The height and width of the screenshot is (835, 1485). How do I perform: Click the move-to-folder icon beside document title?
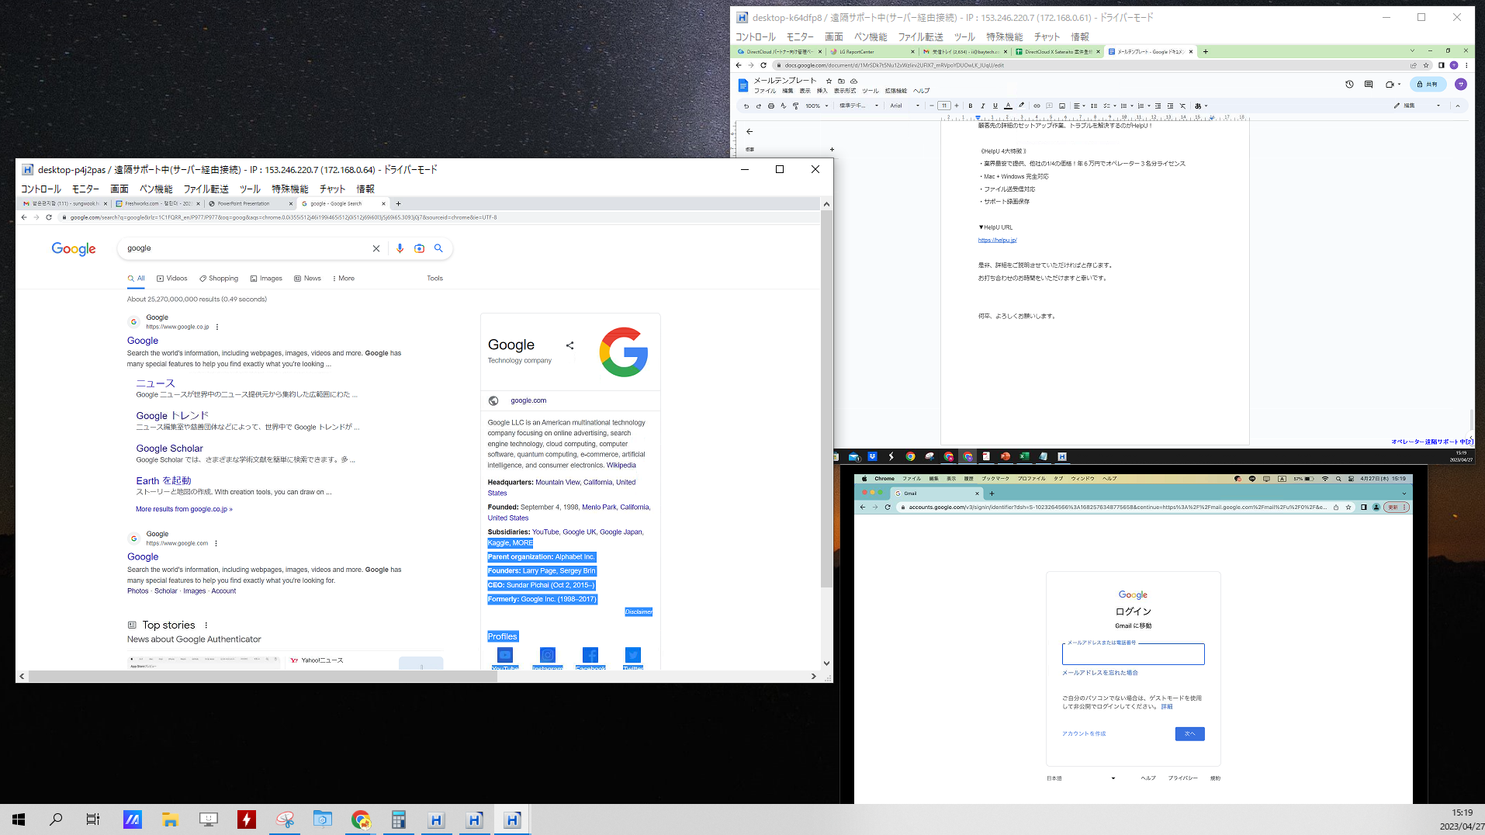coord(841,81)
